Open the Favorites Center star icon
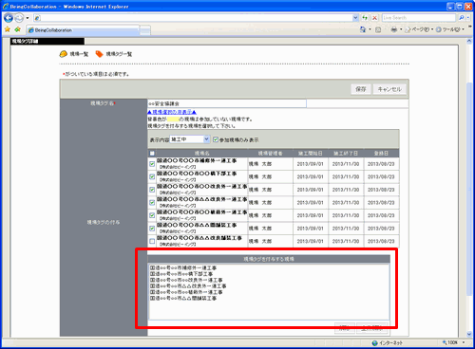The width and height of the screenshot is (475, 349). point(8,29)
